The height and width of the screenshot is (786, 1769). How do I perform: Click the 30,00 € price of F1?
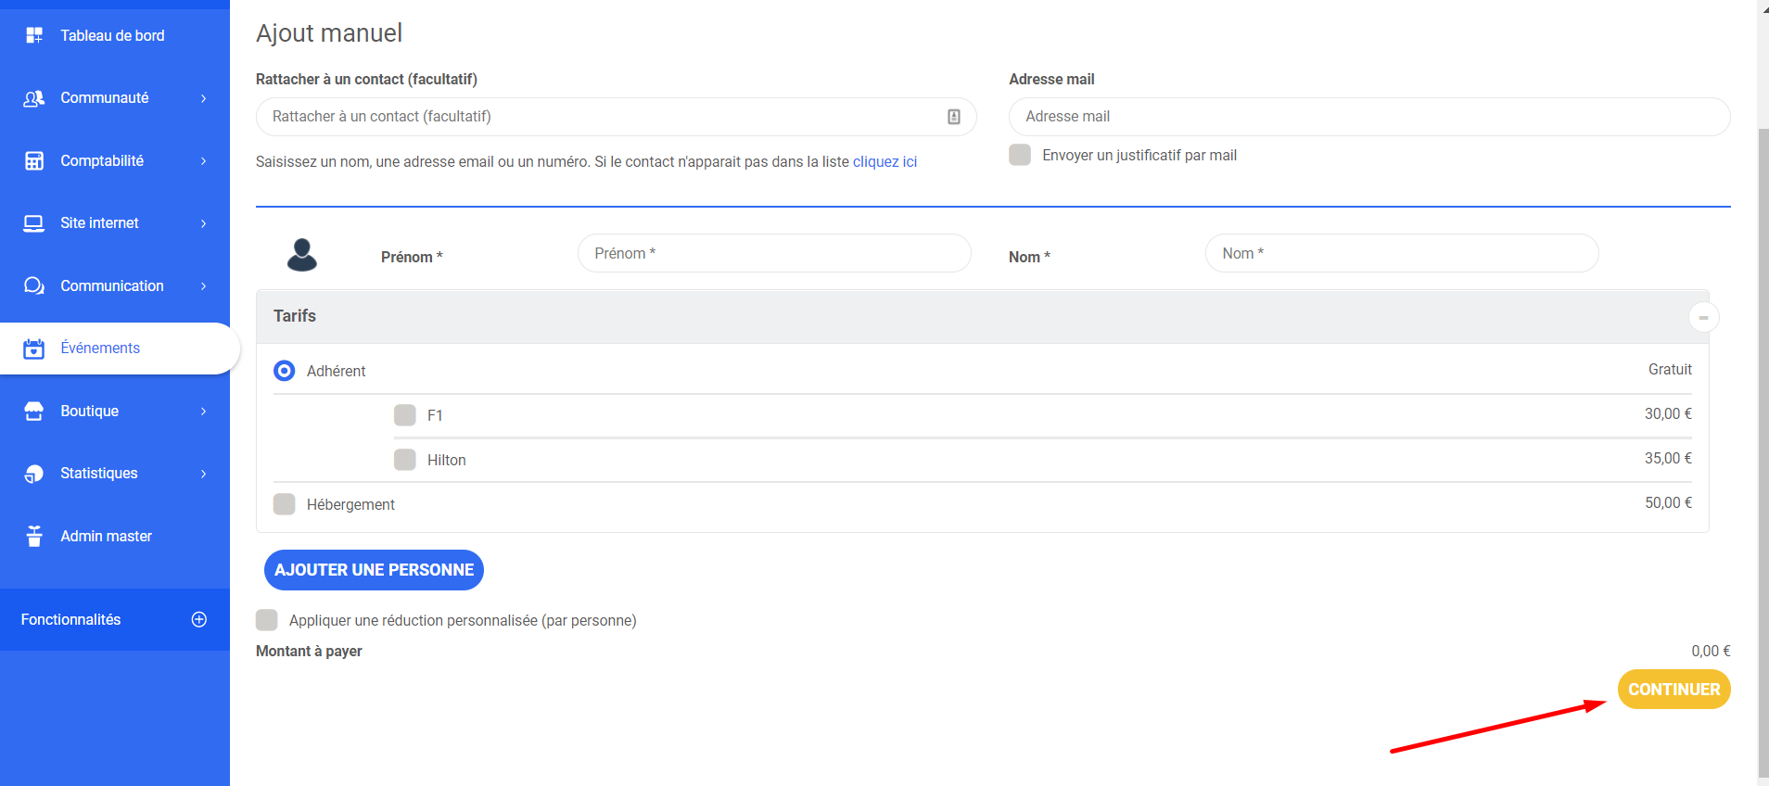(x=1668, y=413)
